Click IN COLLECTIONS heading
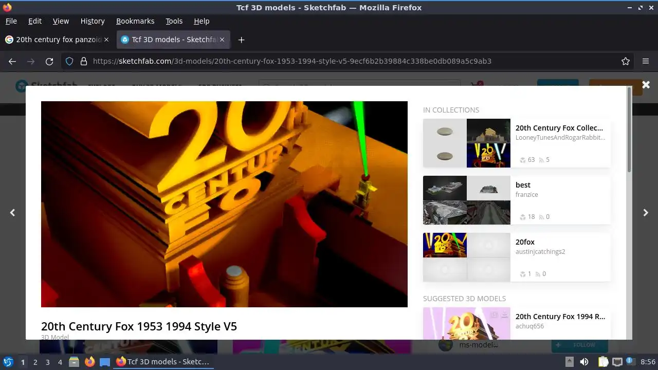The height and width of the screenshot is (370, 658). (451, 110)
